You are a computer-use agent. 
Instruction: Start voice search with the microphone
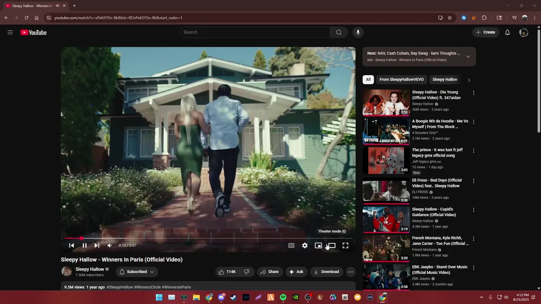(358, 33)
